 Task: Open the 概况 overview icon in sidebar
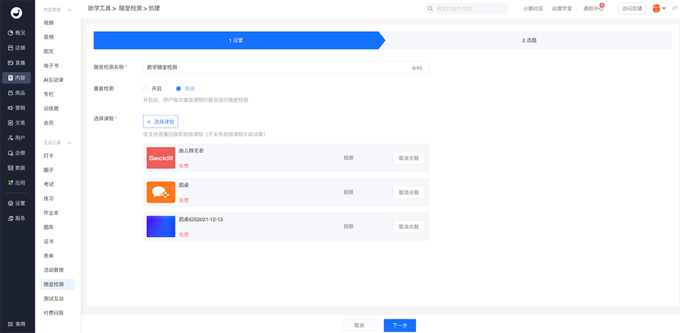(10, 33)
